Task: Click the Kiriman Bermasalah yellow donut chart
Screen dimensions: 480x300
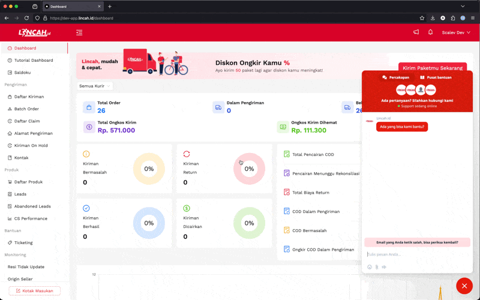Action: (x=149, y=169)
